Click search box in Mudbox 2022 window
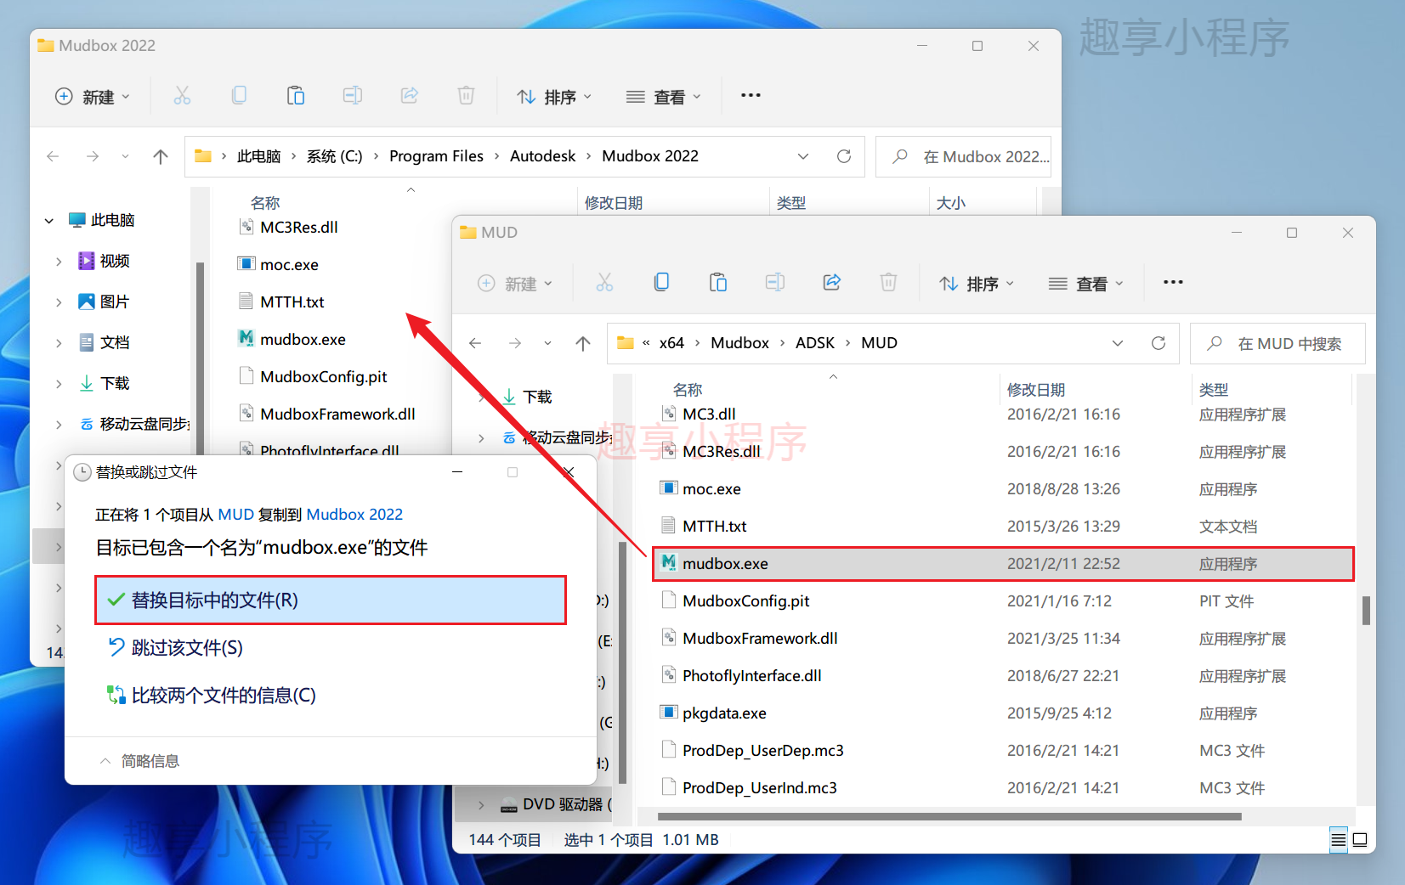This screenshot has height=885, width=1405. (963, 156)
